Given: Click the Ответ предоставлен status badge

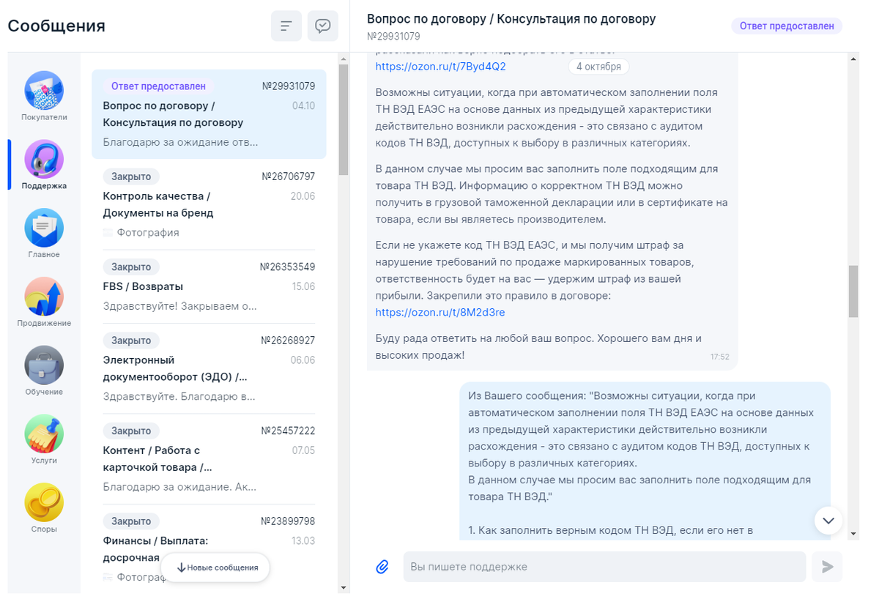Looking at the screenshot, I should [x=786, y=26].
